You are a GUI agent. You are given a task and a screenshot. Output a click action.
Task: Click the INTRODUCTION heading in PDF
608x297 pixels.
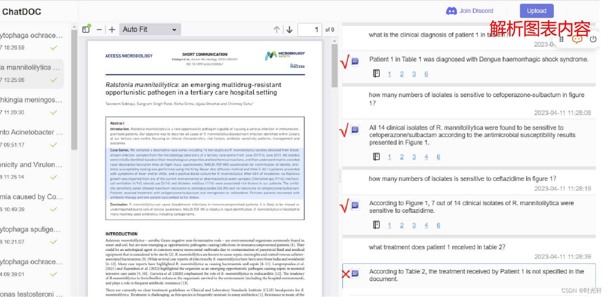click(121, 234)
